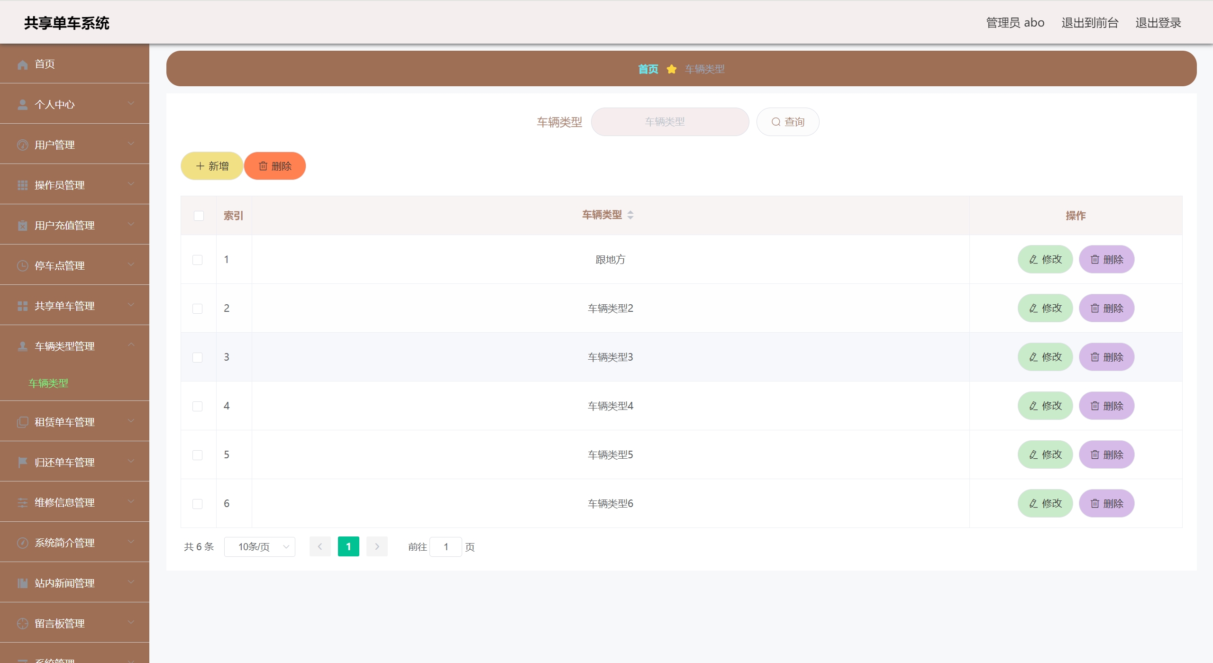The height and width of the screenshot is (663, 1213).
Task: Click the flag icon beside 归还单车管理
Action: (22, 462)
